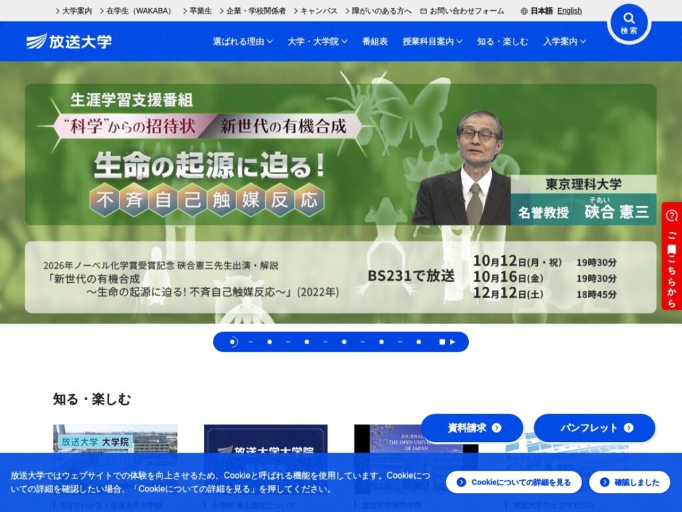This screenshot has height=512, width=682.
Task: Click Cookieについての詳細を見る button
Action: (x=513, y=482)
